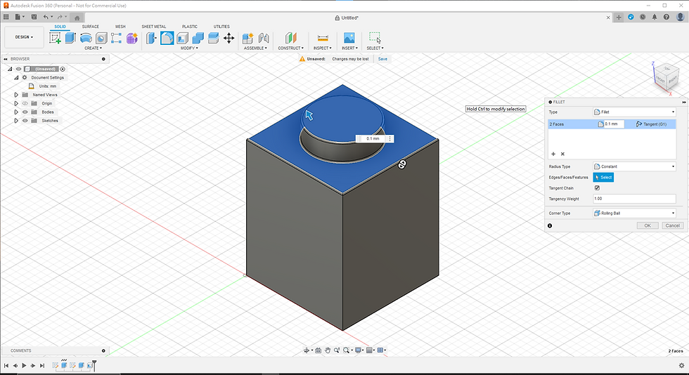
Task: Switch to the MESH tab
Action: [120, 27]
